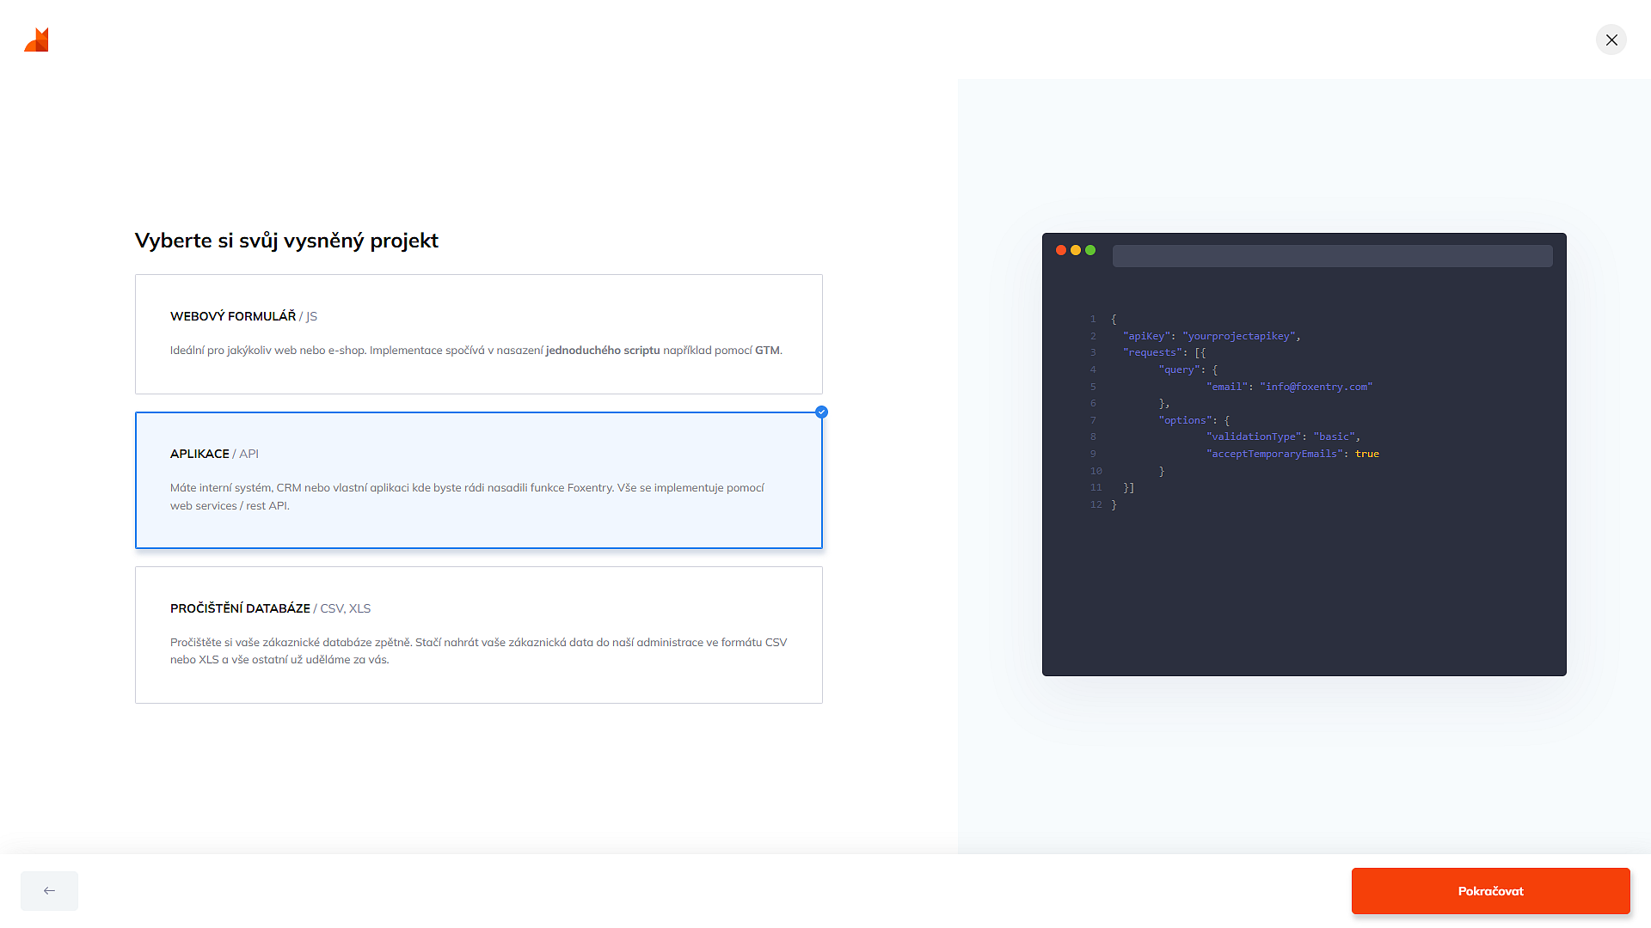This screenshot has width=1651, height=928.
Task: Select the Aplikace / API card
Action: tap(478, 480)
